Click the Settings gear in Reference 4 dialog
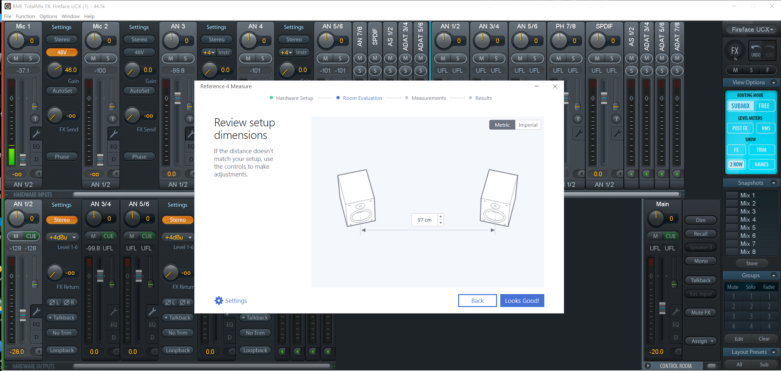781x371 pixels. 219,301
